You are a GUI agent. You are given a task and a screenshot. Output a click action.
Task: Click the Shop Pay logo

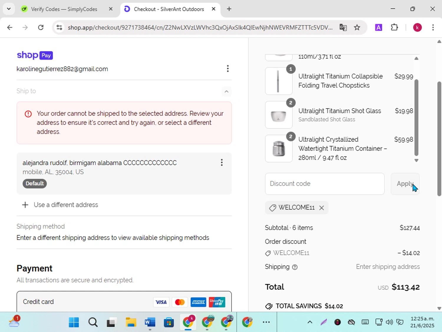click(x=35, y=55)
